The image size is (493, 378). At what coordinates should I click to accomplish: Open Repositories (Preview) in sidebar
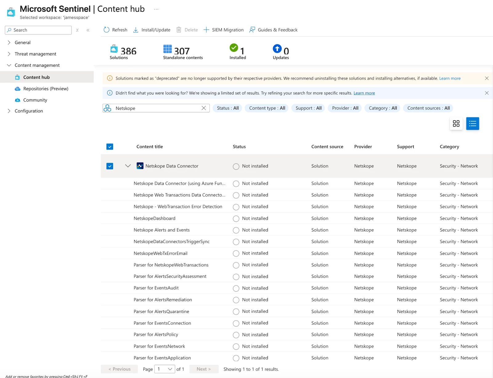coord(46,89)
